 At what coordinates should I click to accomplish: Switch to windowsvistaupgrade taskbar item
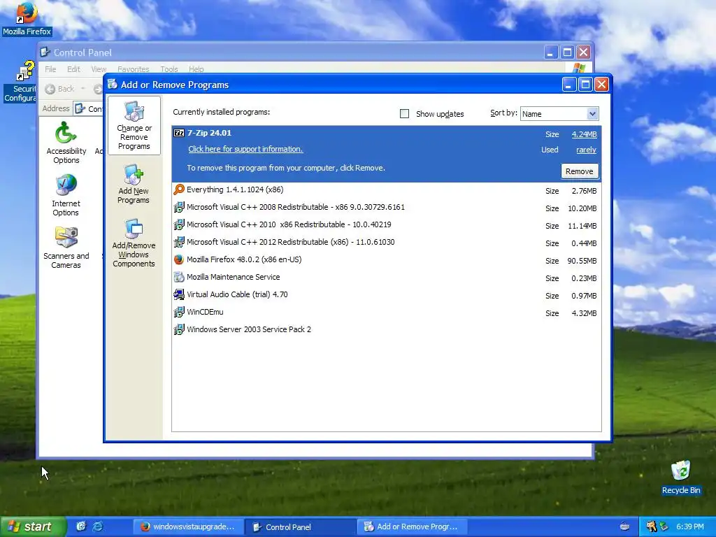point(188,527)
